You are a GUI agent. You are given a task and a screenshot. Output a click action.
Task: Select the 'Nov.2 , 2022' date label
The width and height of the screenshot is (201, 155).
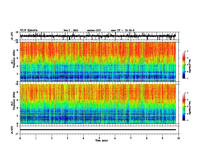[71, 30]
